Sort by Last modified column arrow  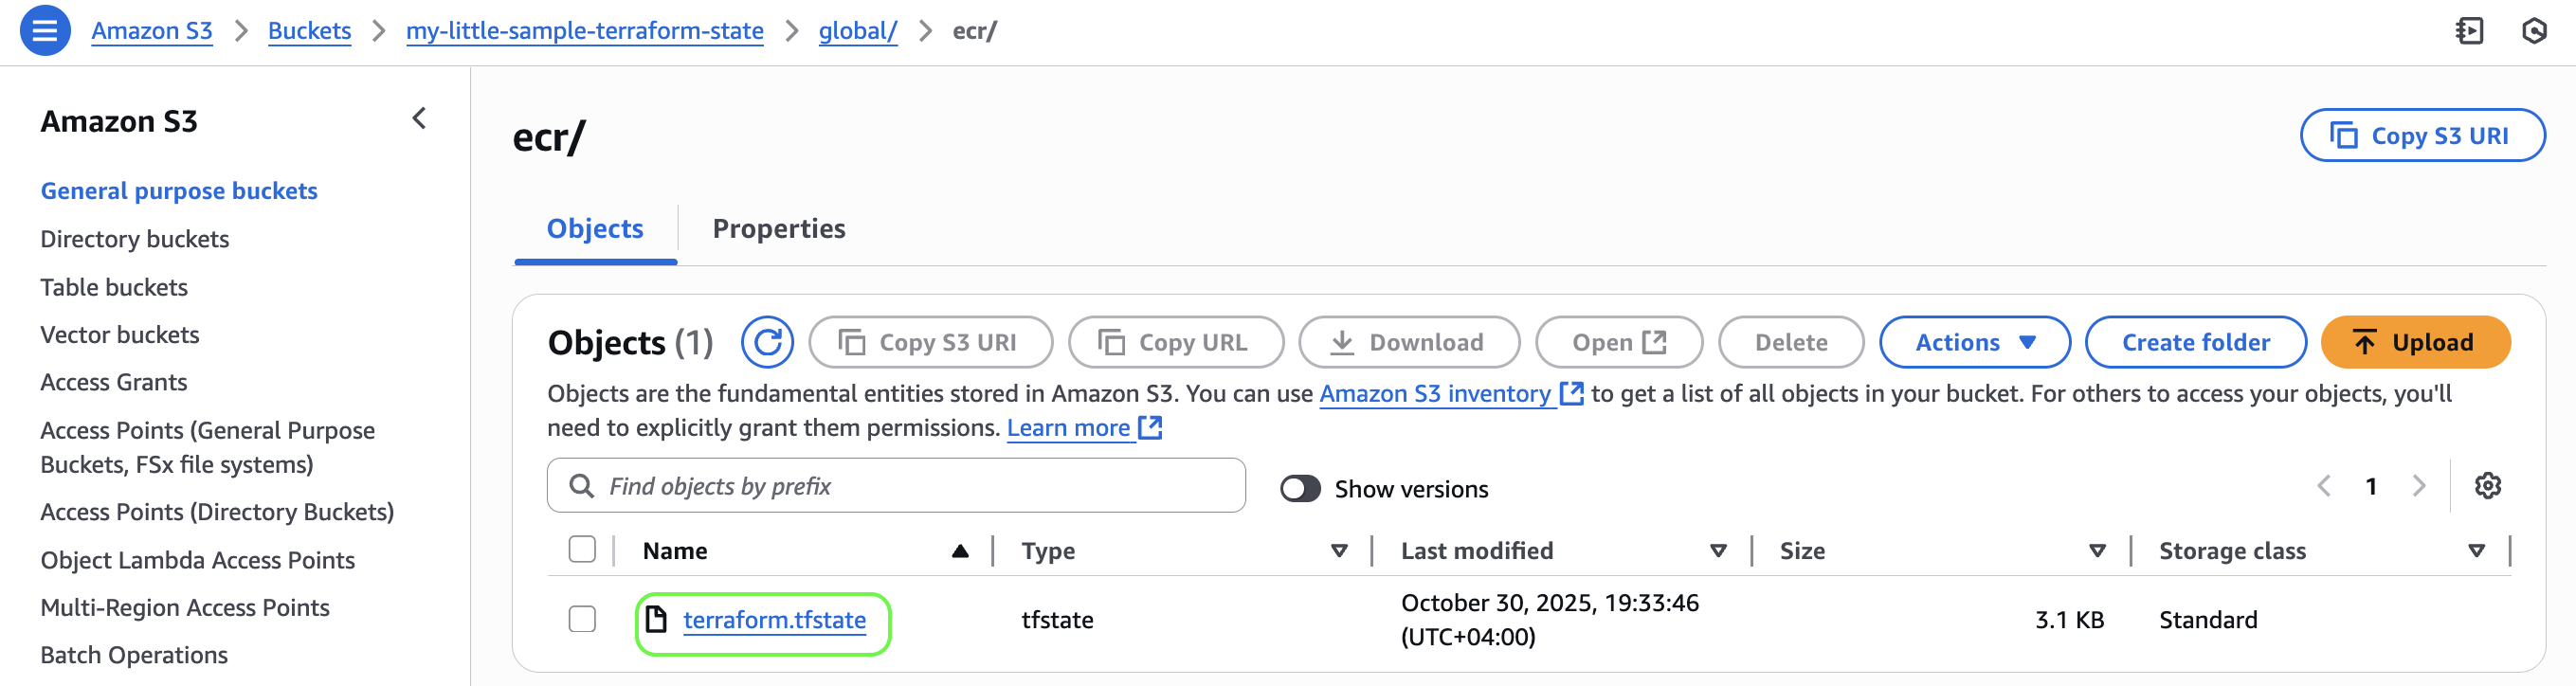coord(1718,551)
